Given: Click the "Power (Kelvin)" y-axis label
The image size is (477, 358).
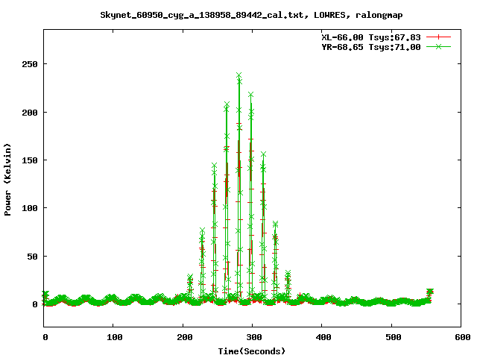Looking at the screenshot, I should tap(8, 178).
